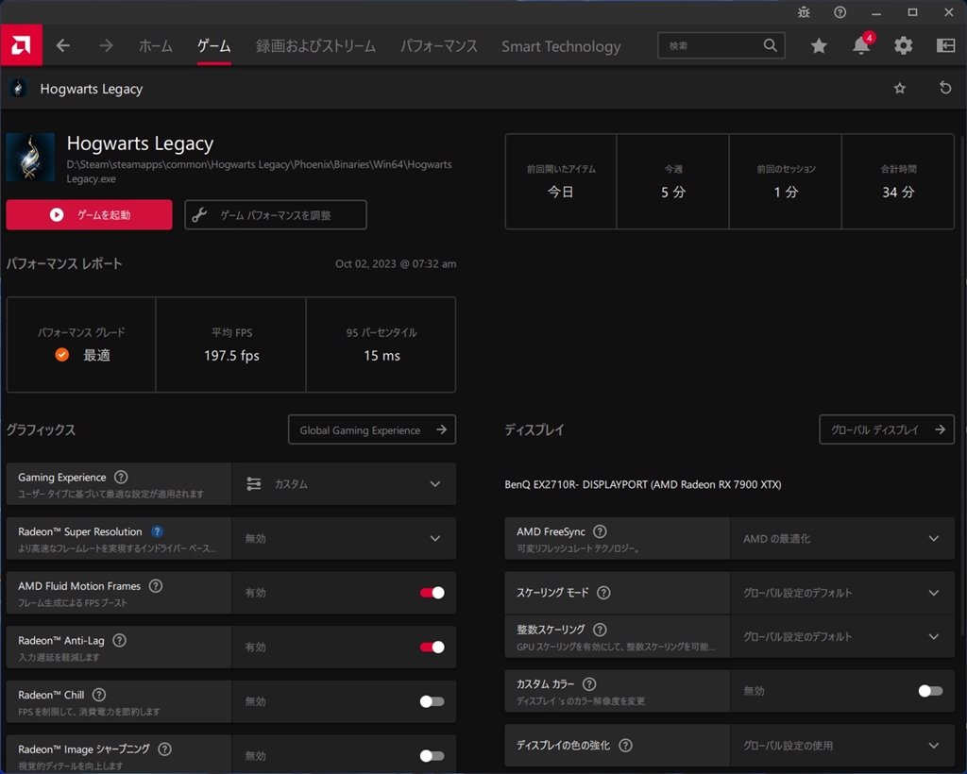This screenshot has height=774, width=967.
Task: Open the favorites star icon in top bar
Action: pos(819,45)
